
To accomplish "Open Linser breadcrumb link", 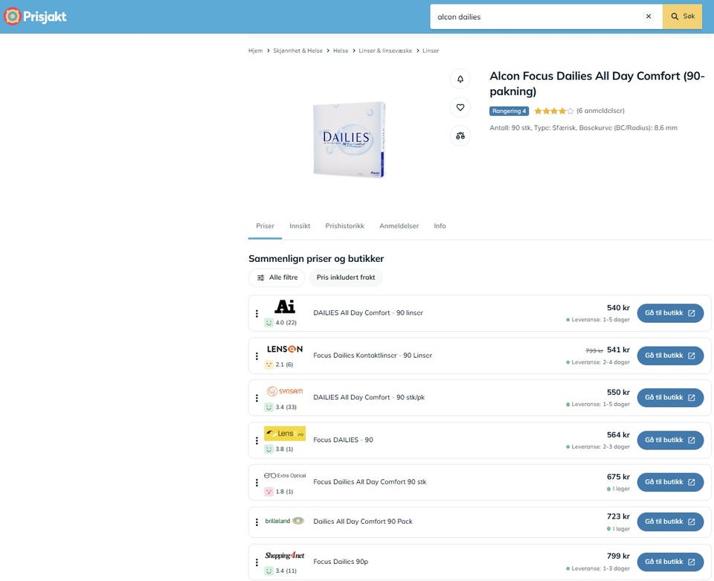I will click(x=431, y=51).
